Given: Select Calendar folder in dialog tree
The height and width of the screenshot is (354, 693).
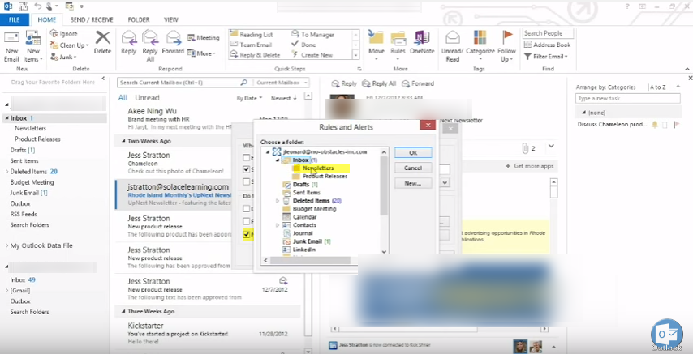Looking at the screenshot, I should (304, 217).
